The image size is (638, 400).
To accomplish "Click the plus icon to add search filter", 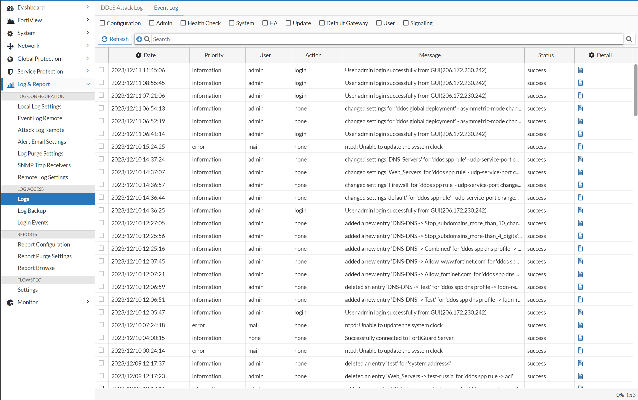I will 140,39.
